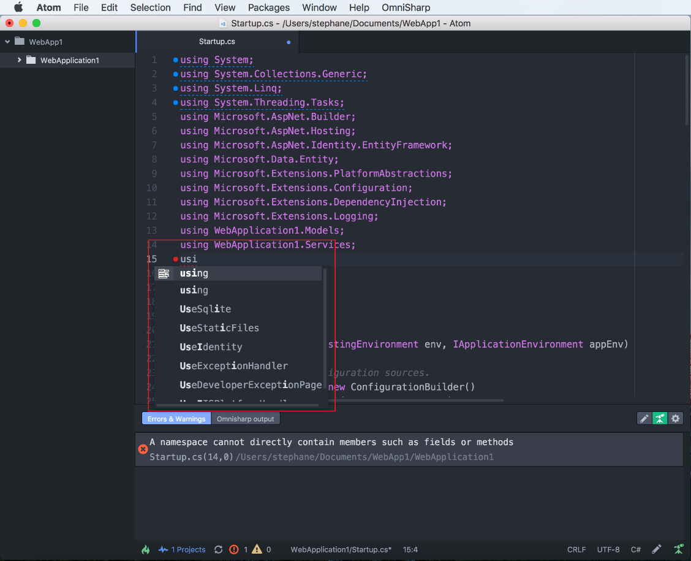691x561 pixels.
Task: Open the Apple menu
Action: click(18, 7)
